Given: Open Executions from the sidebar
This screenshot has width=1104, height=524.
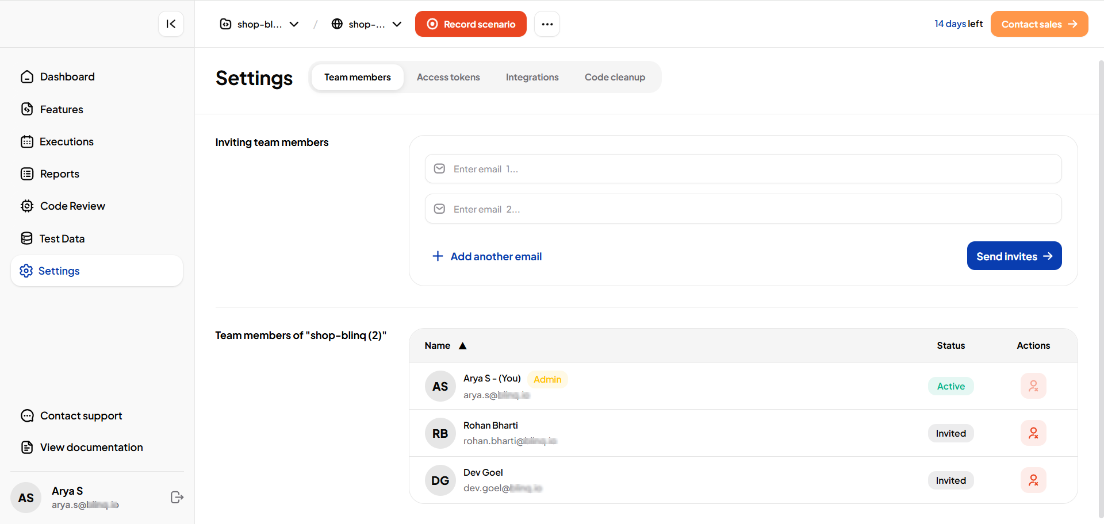Looking at the screenshot, I should 66,142.
